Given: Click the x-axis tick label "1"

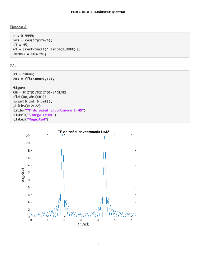Looking at the screenshot, I should [x=47, y=220].
